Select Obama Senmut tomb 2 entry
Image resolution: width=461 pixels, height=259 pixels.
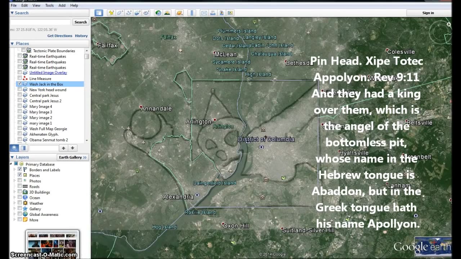point(49,140)
